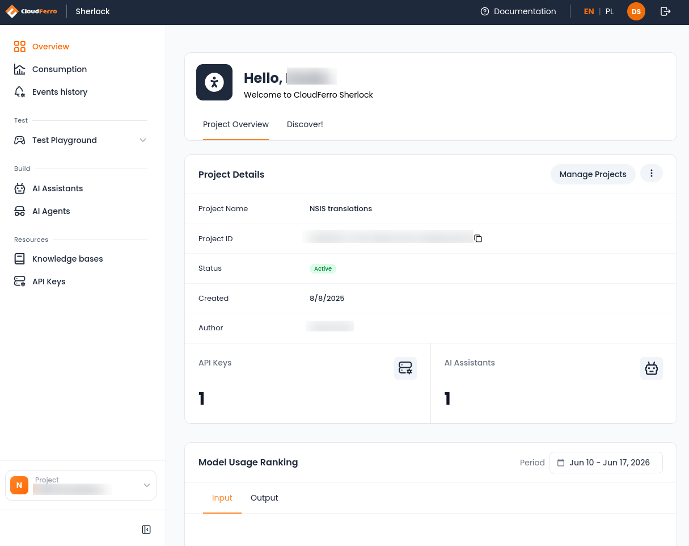Viewport: 689px width, 546px height.
Task: Click the CloudFerro logo
Action: pyautogui.click(x=31, y=11)
